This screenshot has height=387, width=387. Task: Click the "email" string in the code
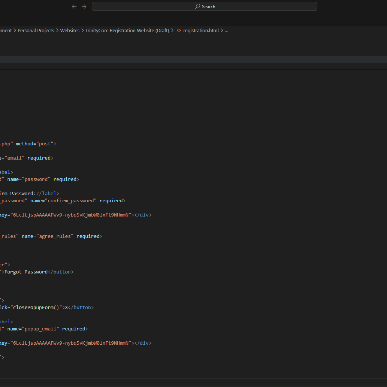(15, 158)
